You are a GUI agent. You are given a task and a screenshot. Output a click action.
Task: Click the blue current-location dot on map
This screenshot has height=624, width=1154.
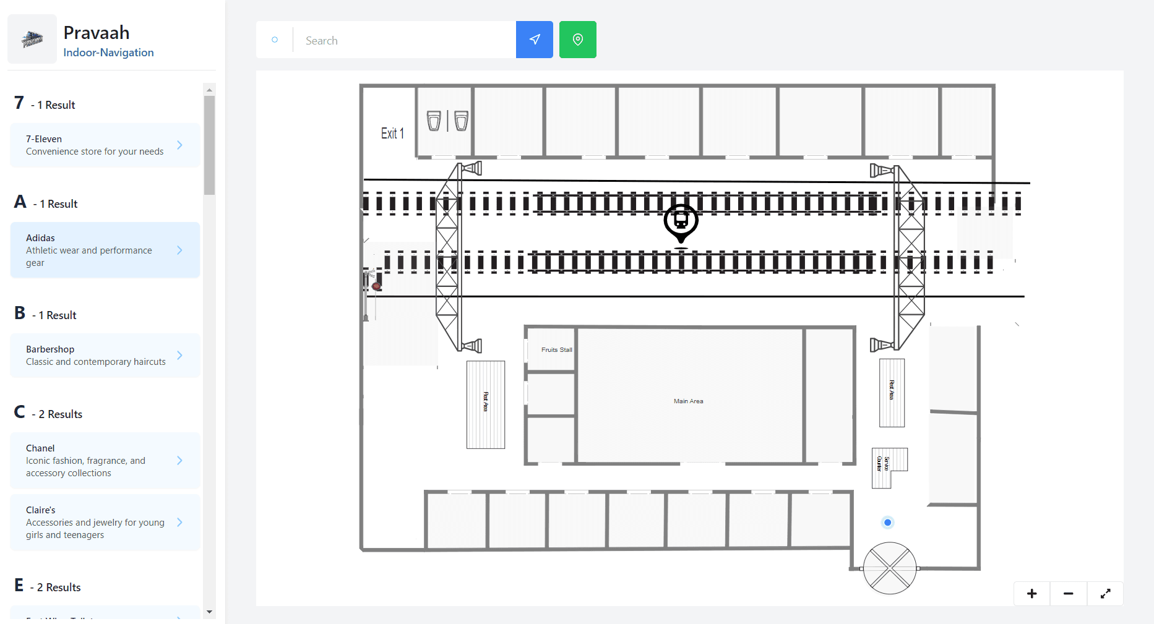888,523
